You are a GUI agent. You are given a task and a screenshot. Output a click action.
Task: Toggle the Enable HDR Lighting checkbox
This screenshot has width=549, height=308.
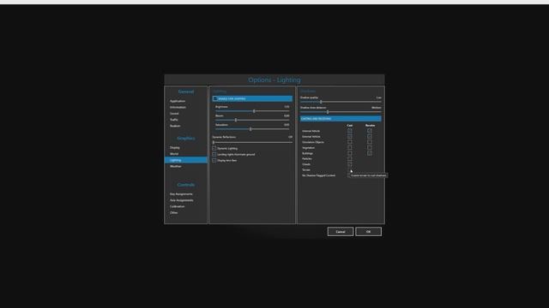215,99
